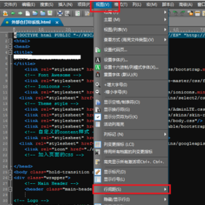Click the Open folder toolbar icon

[35, 13]
